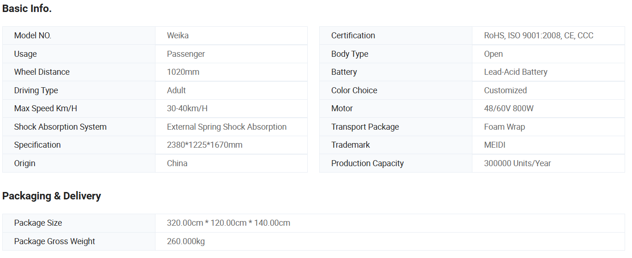This screenshot has height=258, width=632.
Task: Click the Foam Wrap transport package value
Action: pos(504,127)
